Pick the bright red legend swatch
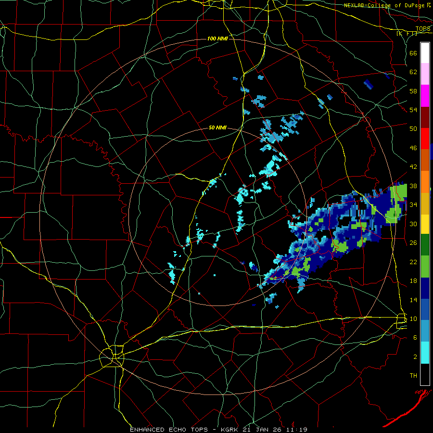 coord(425,139)
